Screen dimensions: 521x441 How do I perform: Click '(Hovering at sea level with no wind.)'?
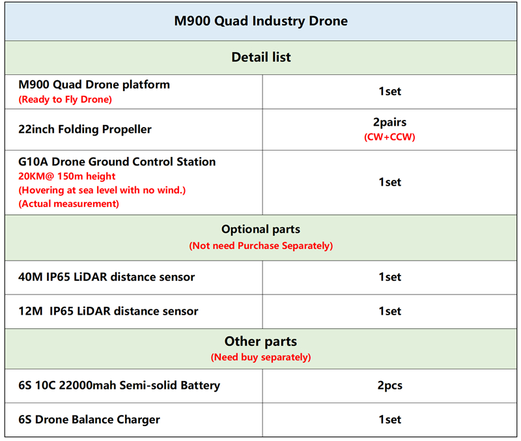(102, 190)
